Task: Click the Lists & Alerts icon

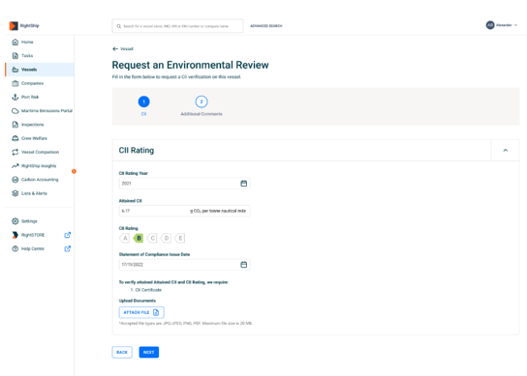Action: pyautogui.click(x=15, y=193)
